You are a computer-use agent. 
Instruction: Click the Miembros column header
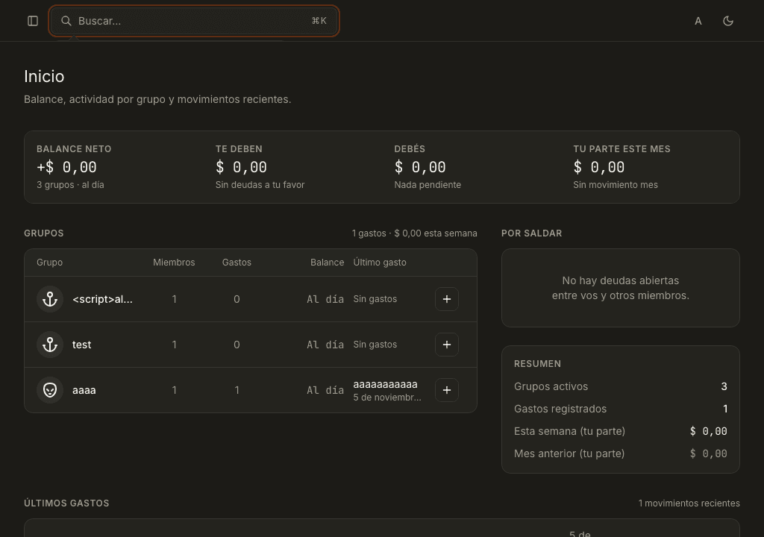pyautogui.click(x=174, y=263)
